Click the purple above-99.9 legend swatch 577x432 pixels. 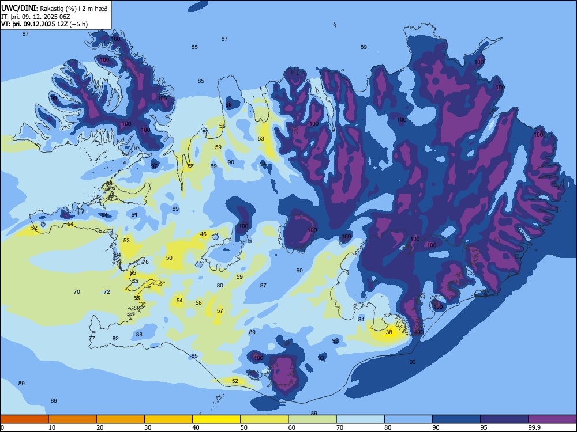pyautogui.click(x=552, y=419)
